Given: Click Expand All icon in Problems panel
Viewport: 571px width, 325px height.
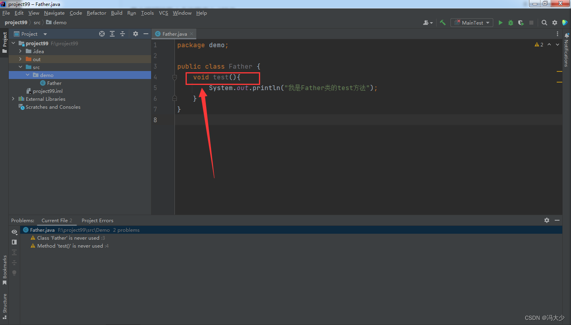Looking at the screenshot, I should click(x=14, y=252).
